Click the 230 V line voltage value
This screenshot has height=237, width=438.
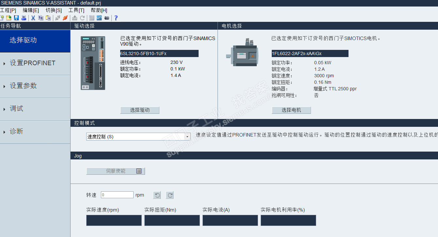176,62
